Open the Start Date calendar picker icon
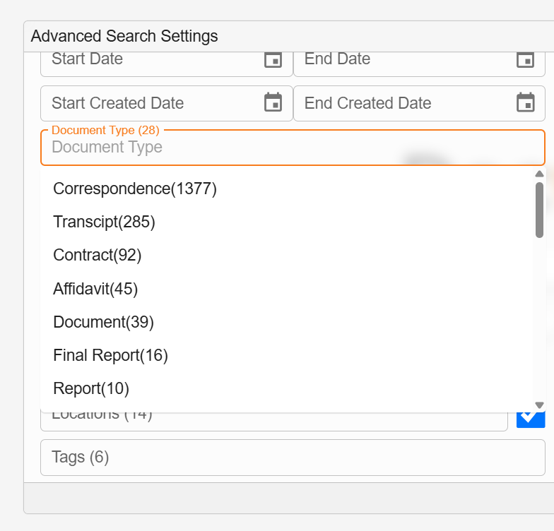This screenshot has height=531, width=554. (x=273, y=60)
